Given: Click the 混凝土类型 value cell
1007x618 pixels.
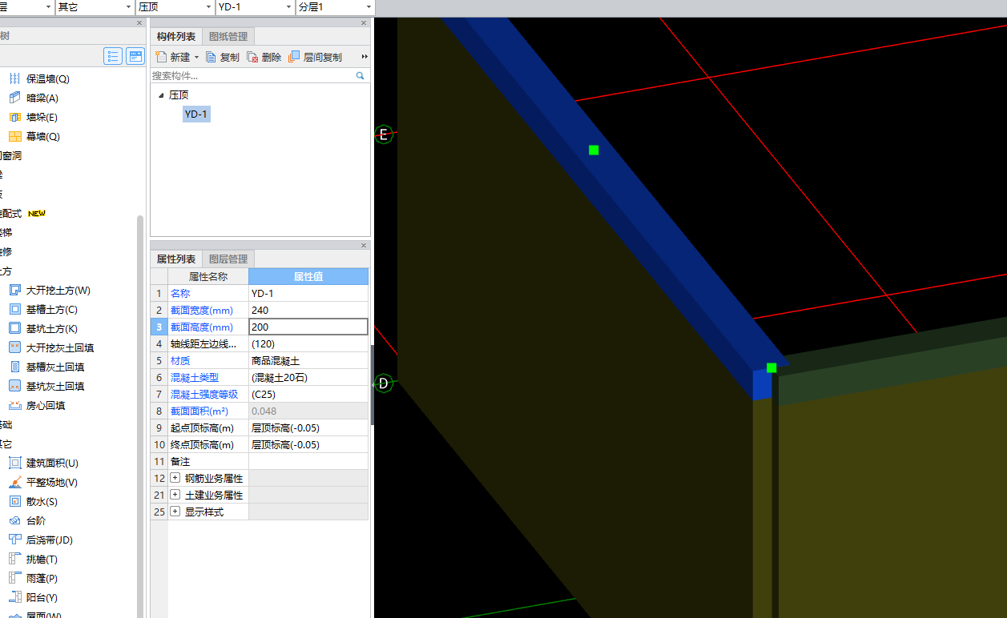Looking at the screenshot, I should 308,377.
